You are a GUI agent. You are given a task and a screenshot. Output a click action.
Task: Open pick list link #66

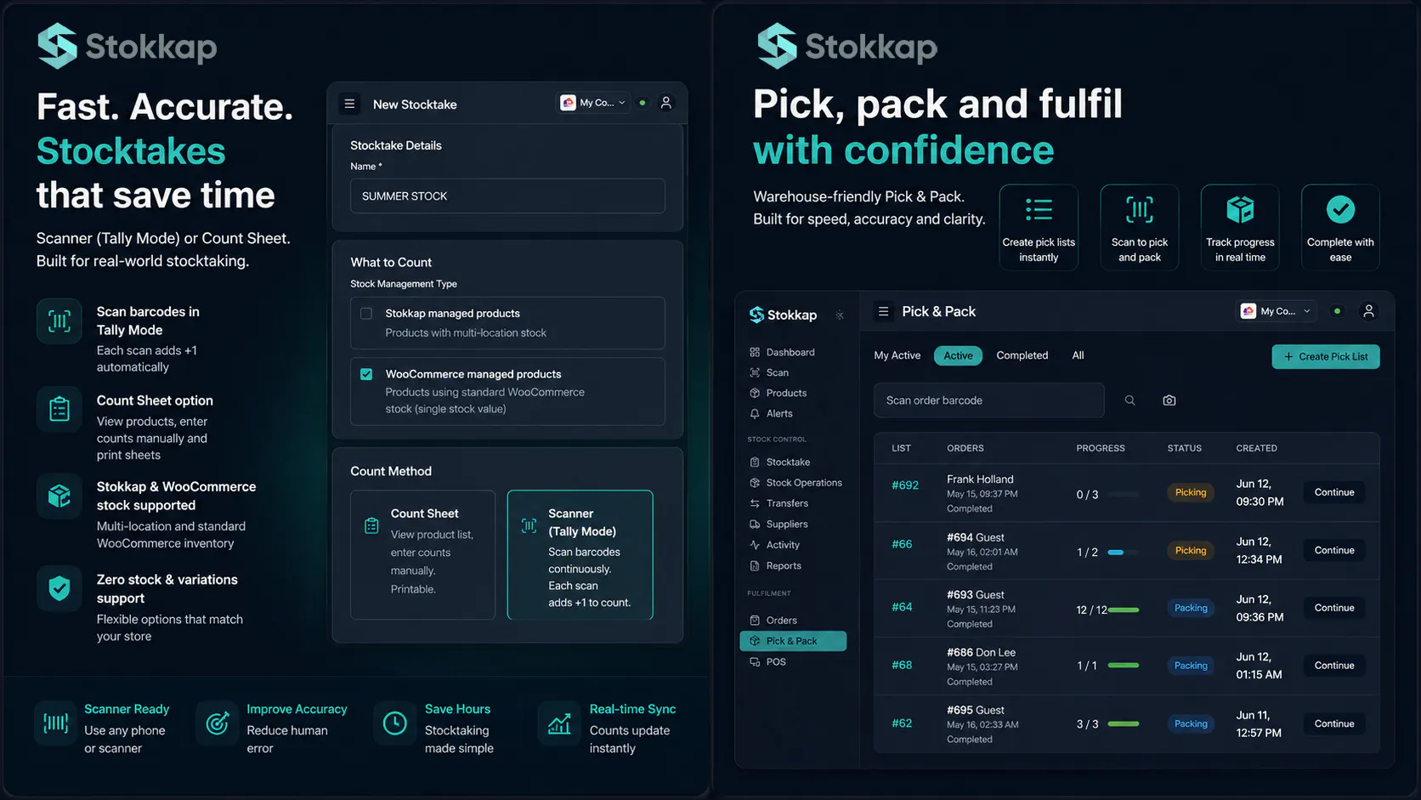tap(902, 544)
